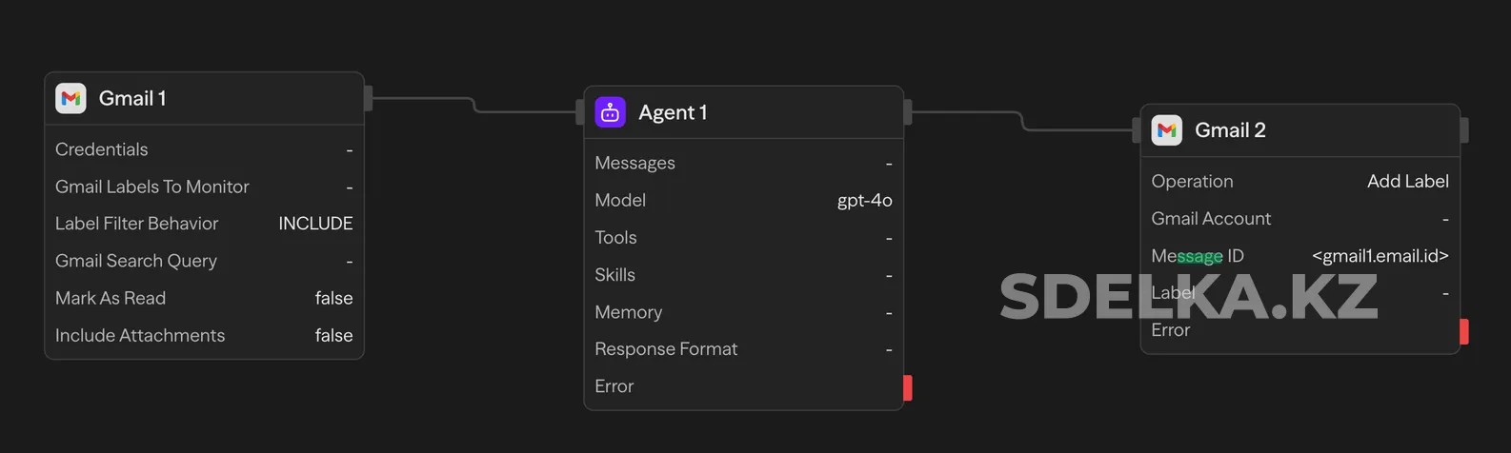
Task: Click the Gmail 1 output connector handle
Action: 369,98
